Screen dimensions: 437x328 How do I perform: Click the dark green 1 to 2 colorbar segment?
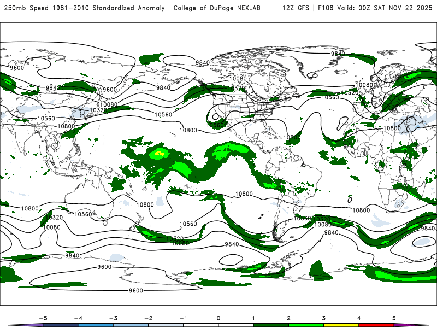[x=271, y=325]
